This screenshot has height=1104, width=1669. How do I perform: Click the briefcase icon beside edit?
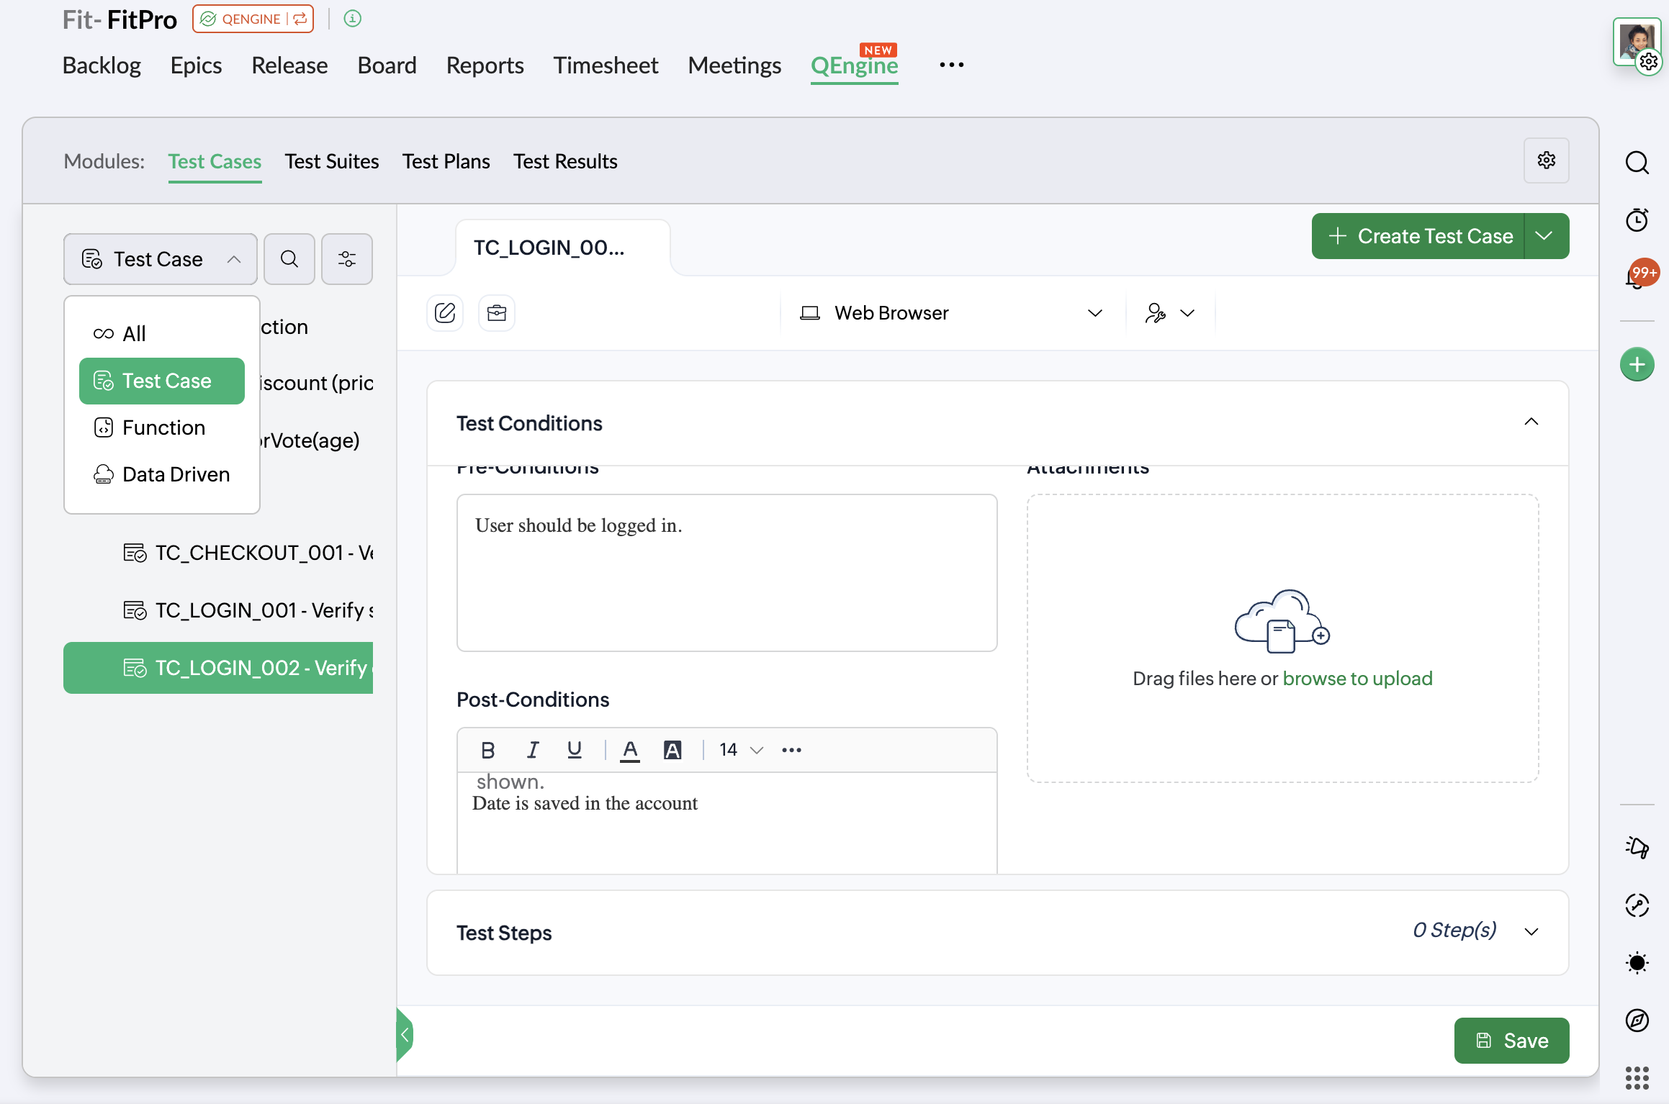497,313
